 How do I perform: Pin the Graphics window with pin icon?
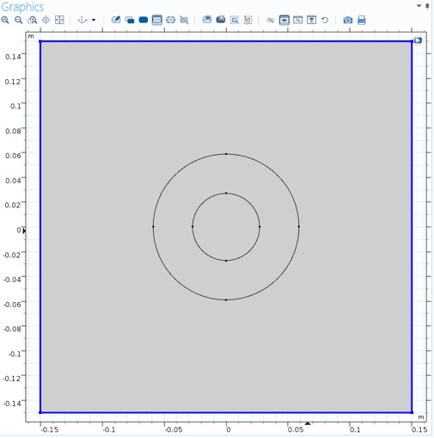[x=427, y=6]
